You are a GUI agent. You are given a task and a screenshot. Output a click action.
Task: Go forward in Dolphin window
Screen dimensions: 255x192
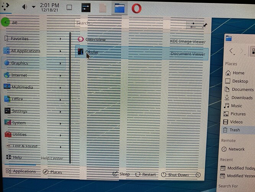click(243, 51)
